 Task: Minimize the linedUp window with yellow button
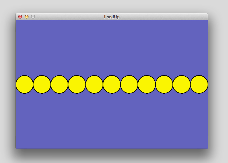coord(27,17)
